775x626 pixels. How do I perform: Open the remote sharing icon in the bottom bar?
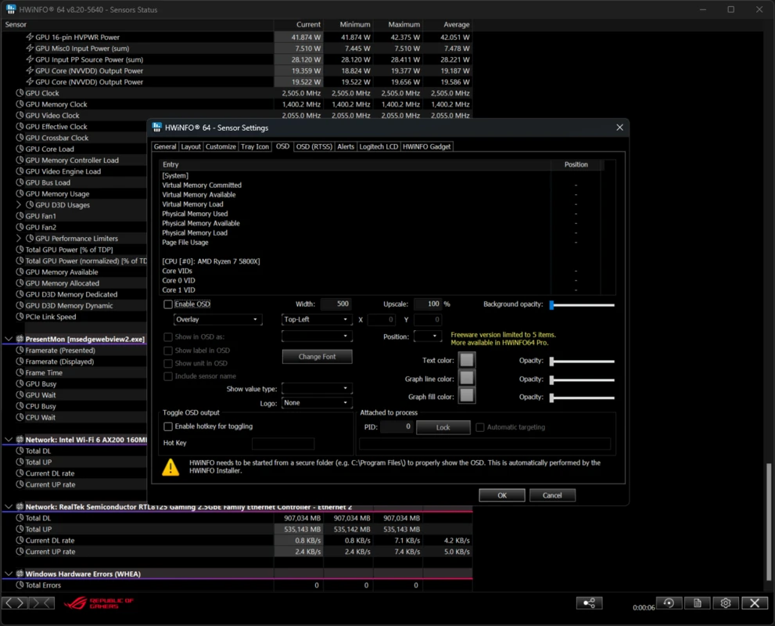point(589,603)
